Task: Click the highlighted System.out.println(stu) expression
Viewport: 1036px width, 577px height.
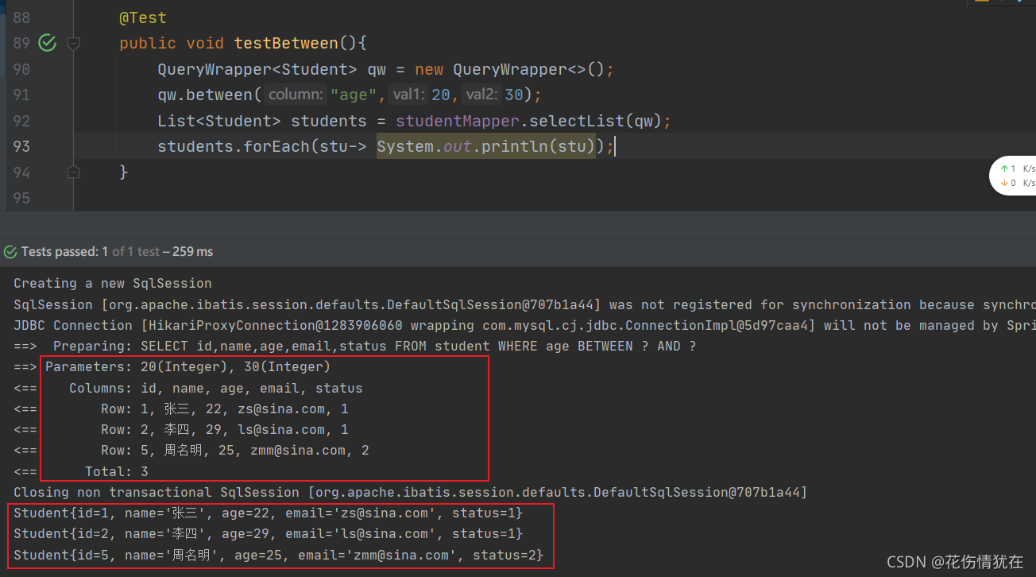Action: coord(486,146)
